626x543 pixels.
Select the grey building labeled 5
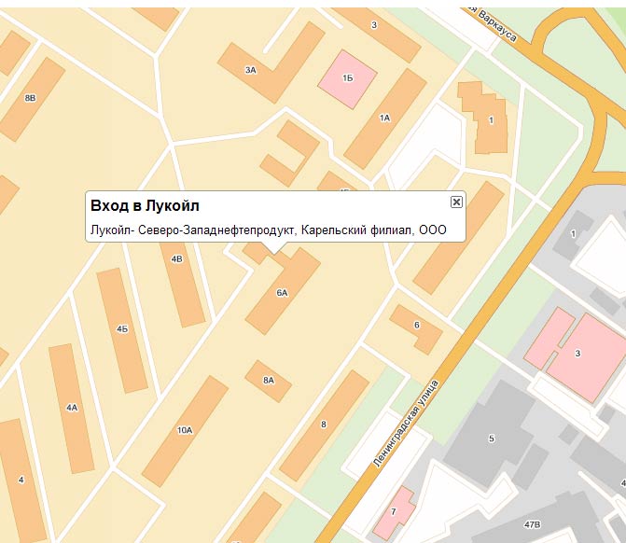click(x=492, y=438)
